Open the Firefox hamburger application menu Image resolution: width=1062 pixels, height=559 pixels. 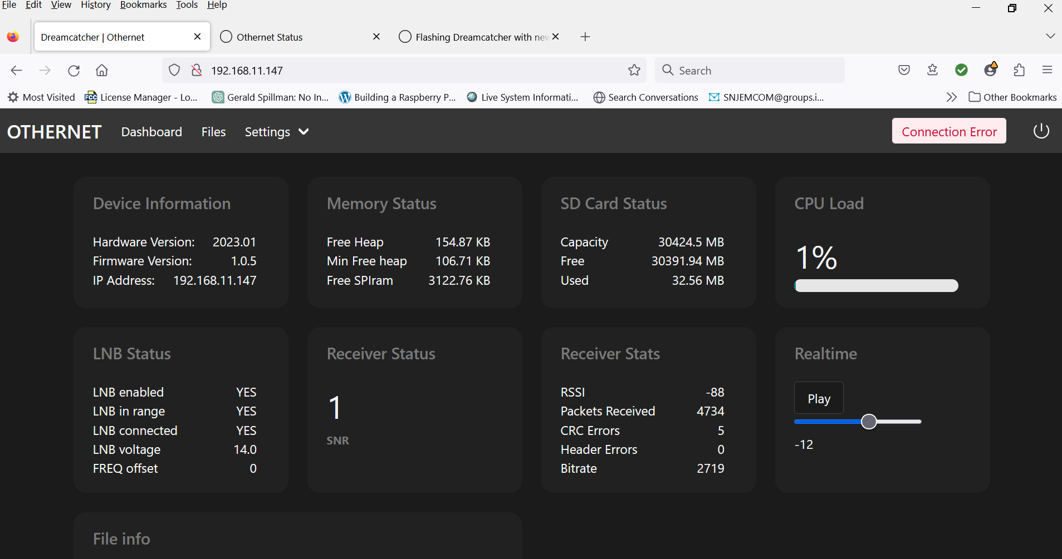pos(1047,70)
